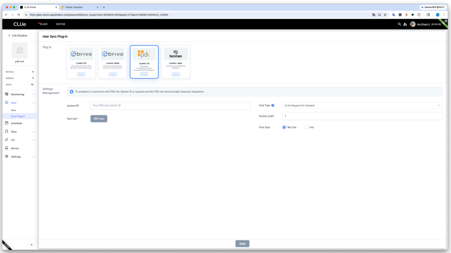The image size is (451, 253).
Task: Focus the Facility Code input field
Action: coord(362,116)
